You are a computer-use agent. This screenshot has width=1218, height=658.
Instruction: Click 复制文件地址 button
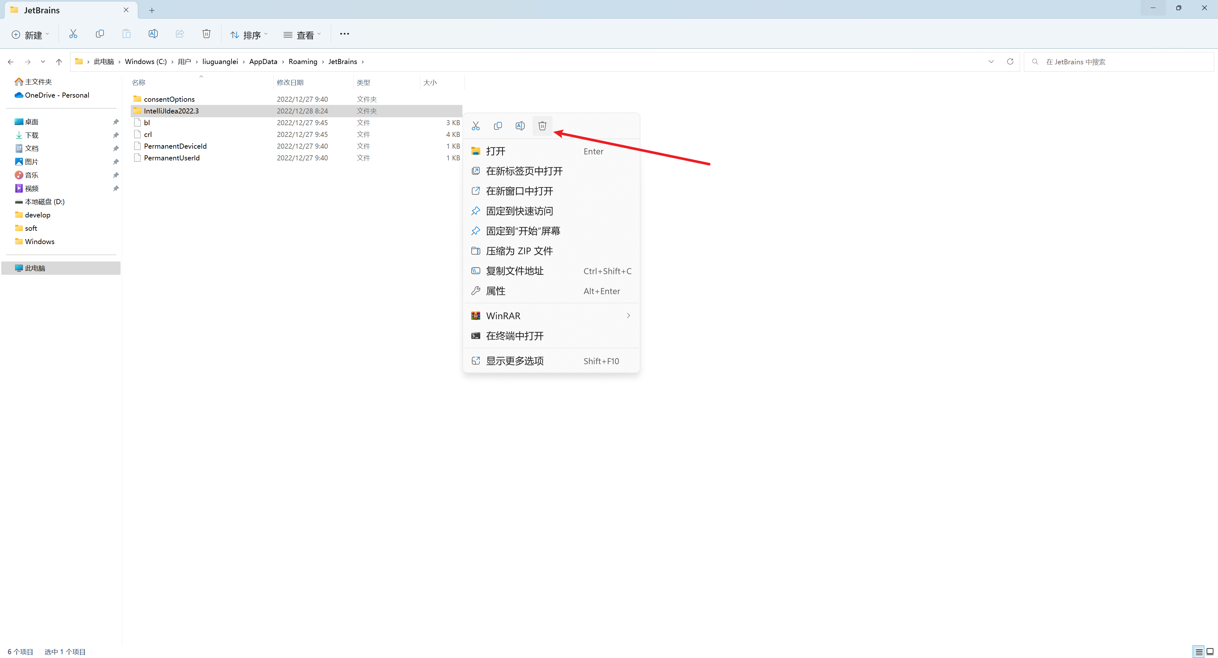[x=515, y=271]
